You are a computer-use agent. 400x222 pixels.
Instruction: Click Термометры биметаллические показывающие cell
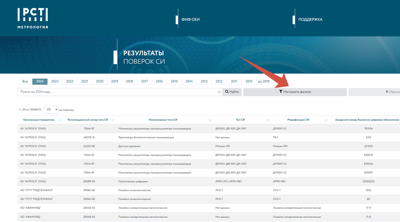(x=146, y=137)
